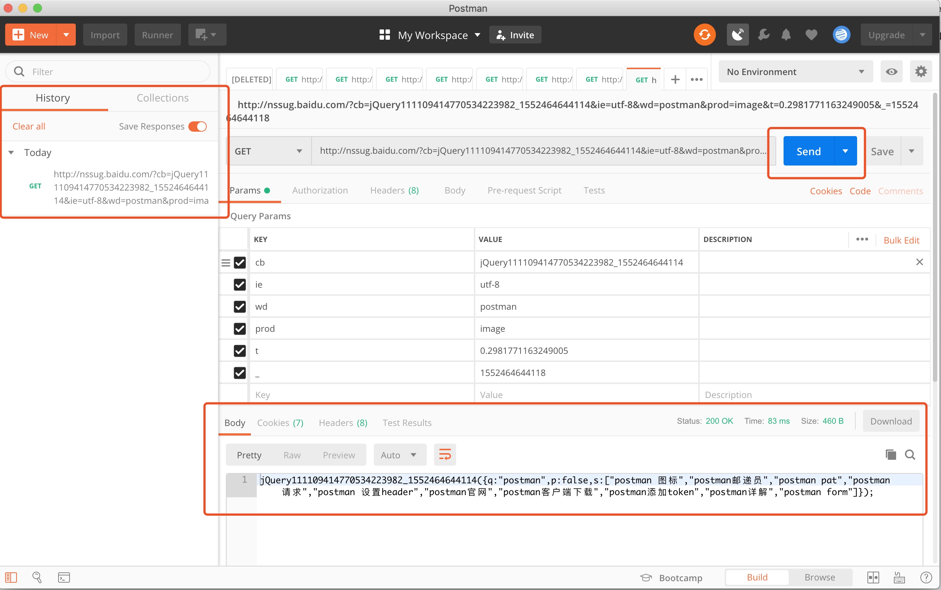
Task: Switch to Browse mode
Action: click(x=820, y=577)
